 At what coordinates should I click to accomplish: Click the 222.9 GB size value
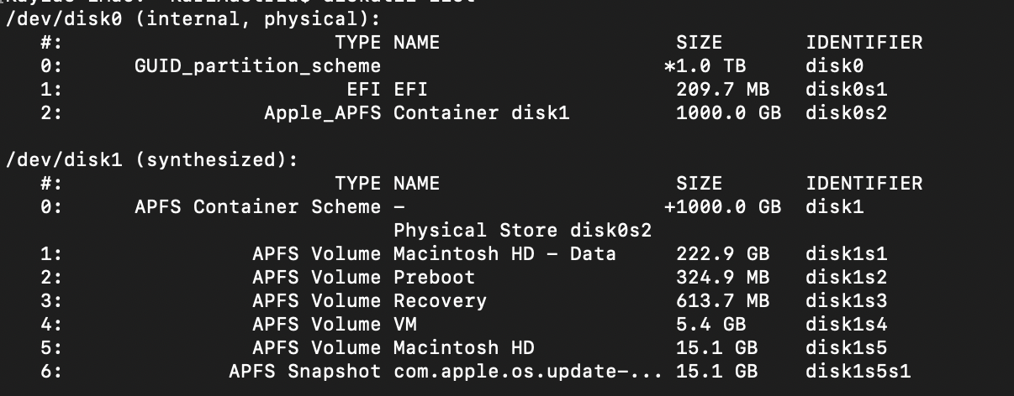722,253
